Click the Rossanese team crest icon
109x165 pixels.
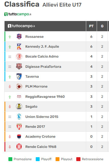pyautogui.click(x=19, y=37)
